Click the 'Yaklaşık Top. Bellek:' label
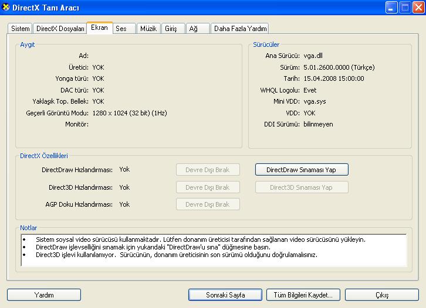The image size is (426, 308). click(x=60, y=101)
